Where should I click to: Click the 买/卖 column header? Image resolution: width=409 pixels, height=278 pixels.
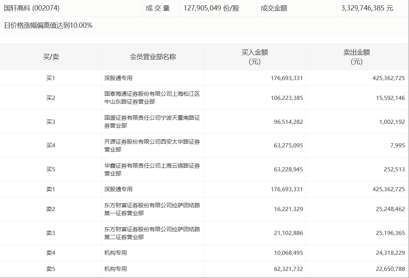pyautogui.click(x=51, y=57)
